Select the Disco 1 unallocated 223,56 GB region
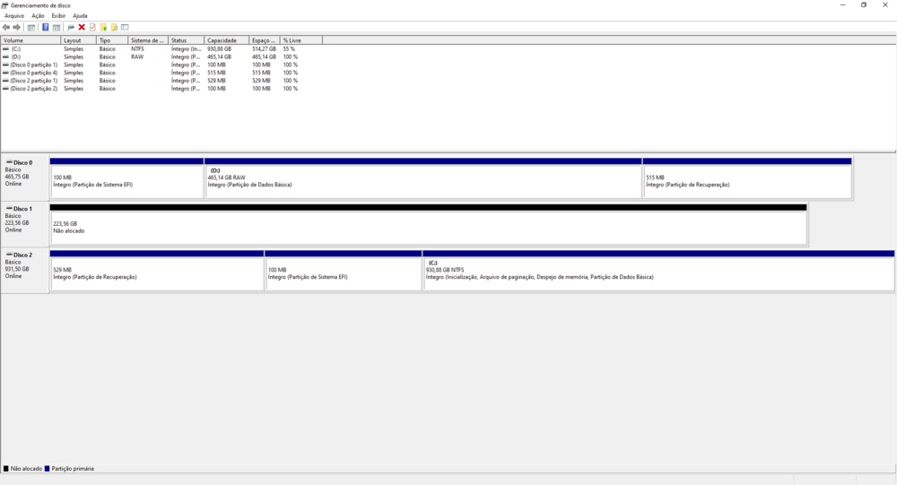This screenshot has height=485, width=897. (428, 228)
